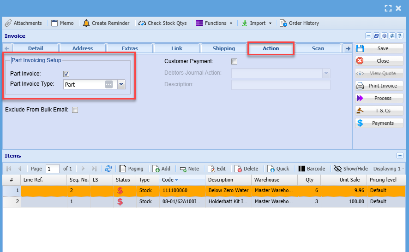Click status dollar icon on Holderbatt Kit row

click(x=120, y=201)
